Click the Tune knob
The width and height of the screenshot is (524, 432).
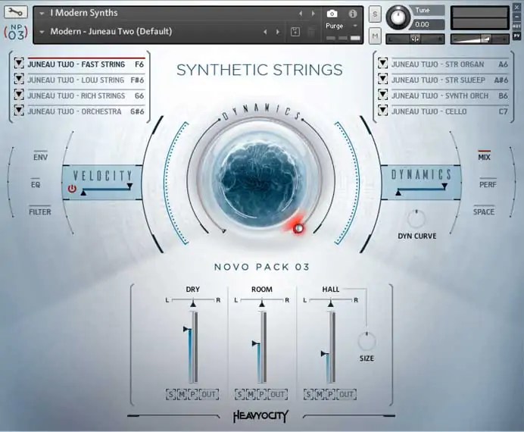pyautogui.click(x=398, y=17)
